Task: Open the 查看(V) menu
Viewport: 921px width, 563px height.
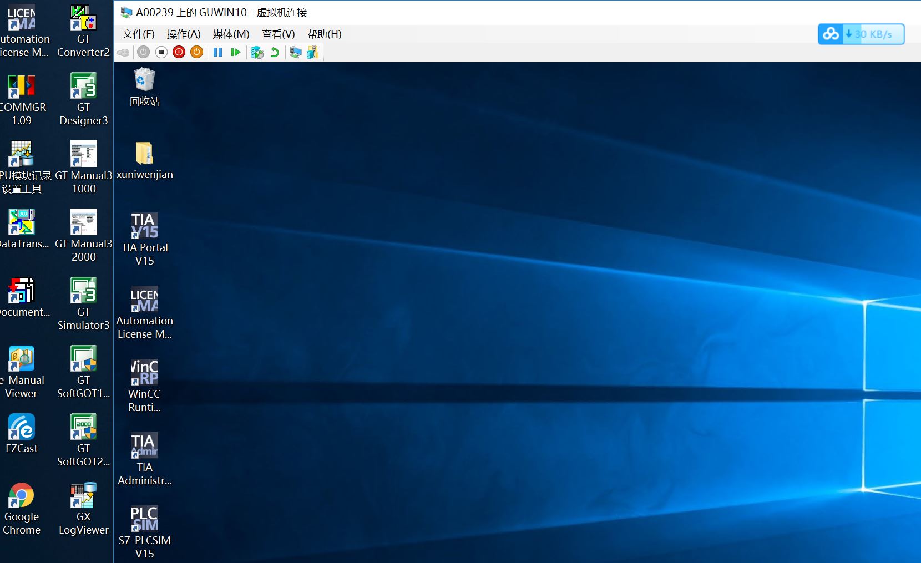Action: coord(278,34)
